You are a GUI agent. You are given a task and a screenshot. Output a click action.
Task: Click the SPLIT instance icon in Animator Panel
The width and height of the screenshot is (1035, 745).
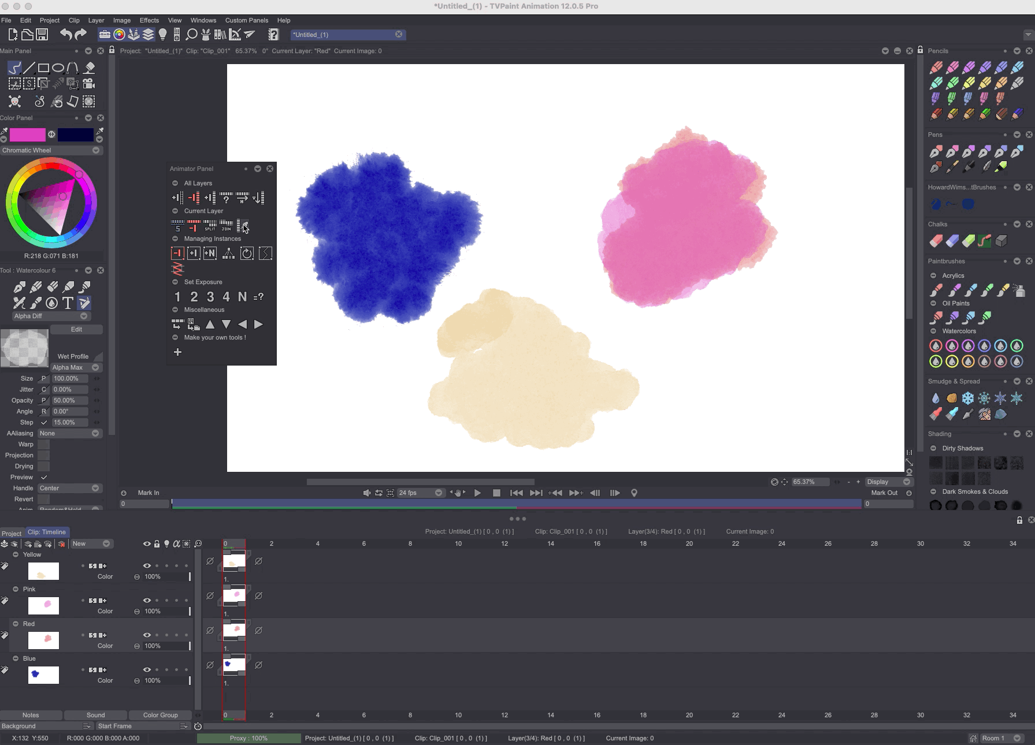[210, 226]
